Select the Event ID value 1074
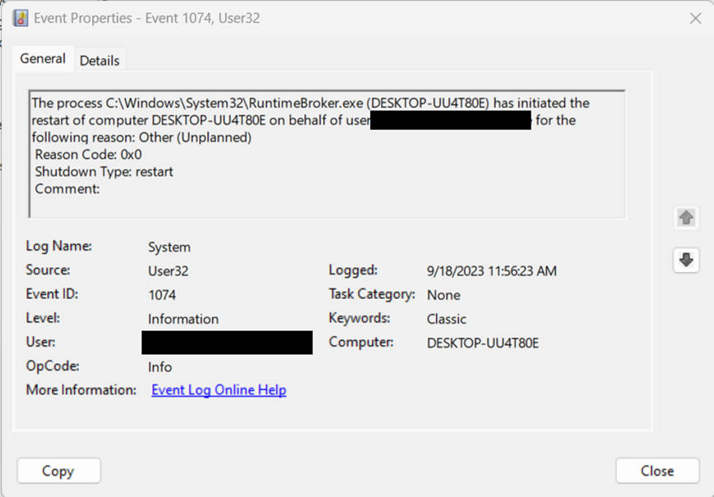The height and width of the screenshot is (497, 714). coord(162,295)
